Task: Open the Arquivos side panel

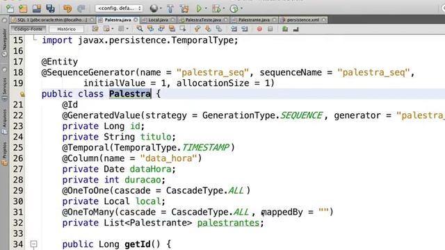Action: coord(4,122)
